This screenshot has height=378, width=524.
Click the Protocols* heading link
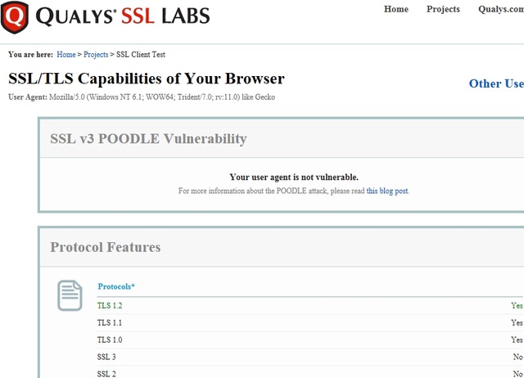116,286
